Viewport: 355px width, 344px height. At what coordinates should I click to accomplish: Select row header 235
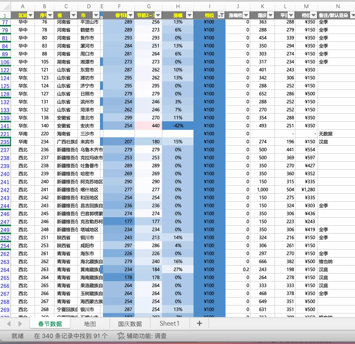pos(5,142)
